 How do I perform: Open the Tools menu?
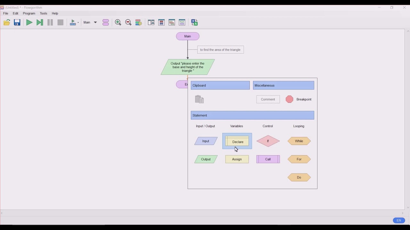pos(44,13)
